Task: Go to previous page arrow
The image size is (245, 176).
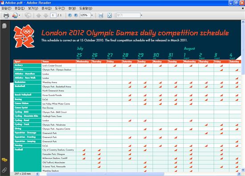Action: pos(39,16)
